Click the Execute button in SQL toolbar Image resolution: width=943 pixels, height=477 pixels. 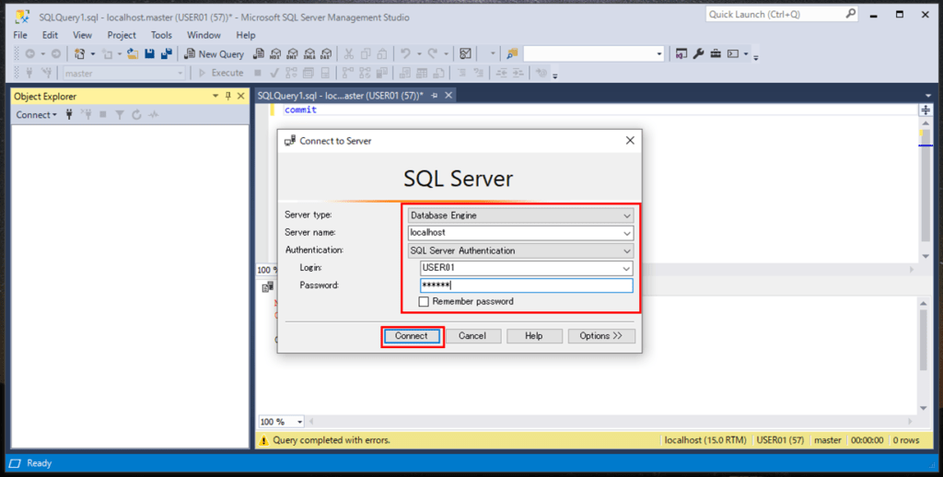(221, 73)
